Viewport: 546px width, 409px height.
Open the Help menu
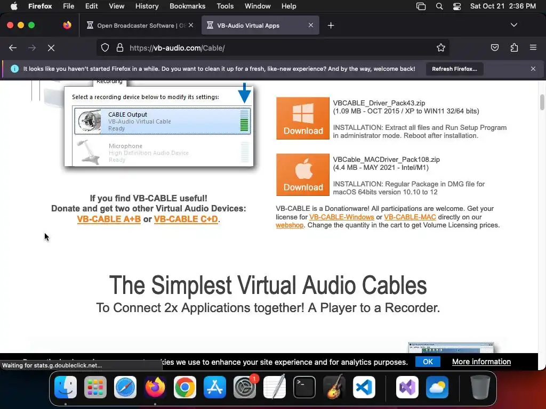click(288, 6)
